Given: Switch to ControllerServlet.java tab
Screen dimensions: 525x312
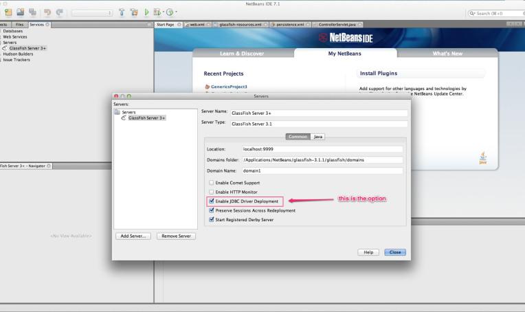Looking at the screenshot, I should (337, 25).
